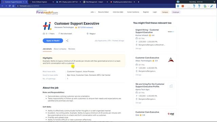Expand the Jobs dropdown menu
Screen dimensions: 217x122
click(x=93, y=12)
